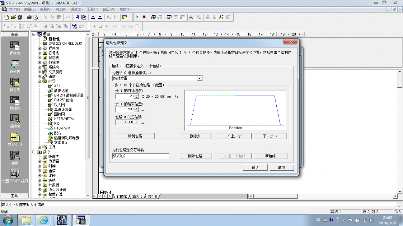The width and height of the screenshot is (403, 226).
Task: Click the 删除包络 button
Action: coord(195,156)
